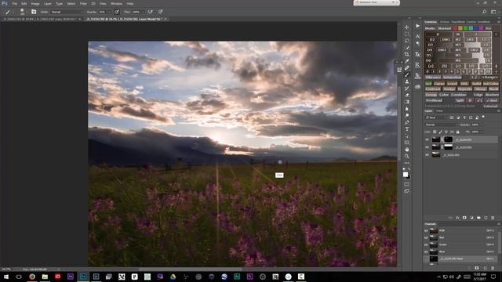Open the Filter menu
This screenshot has width=502, height=282.
[x=83, y=3]
